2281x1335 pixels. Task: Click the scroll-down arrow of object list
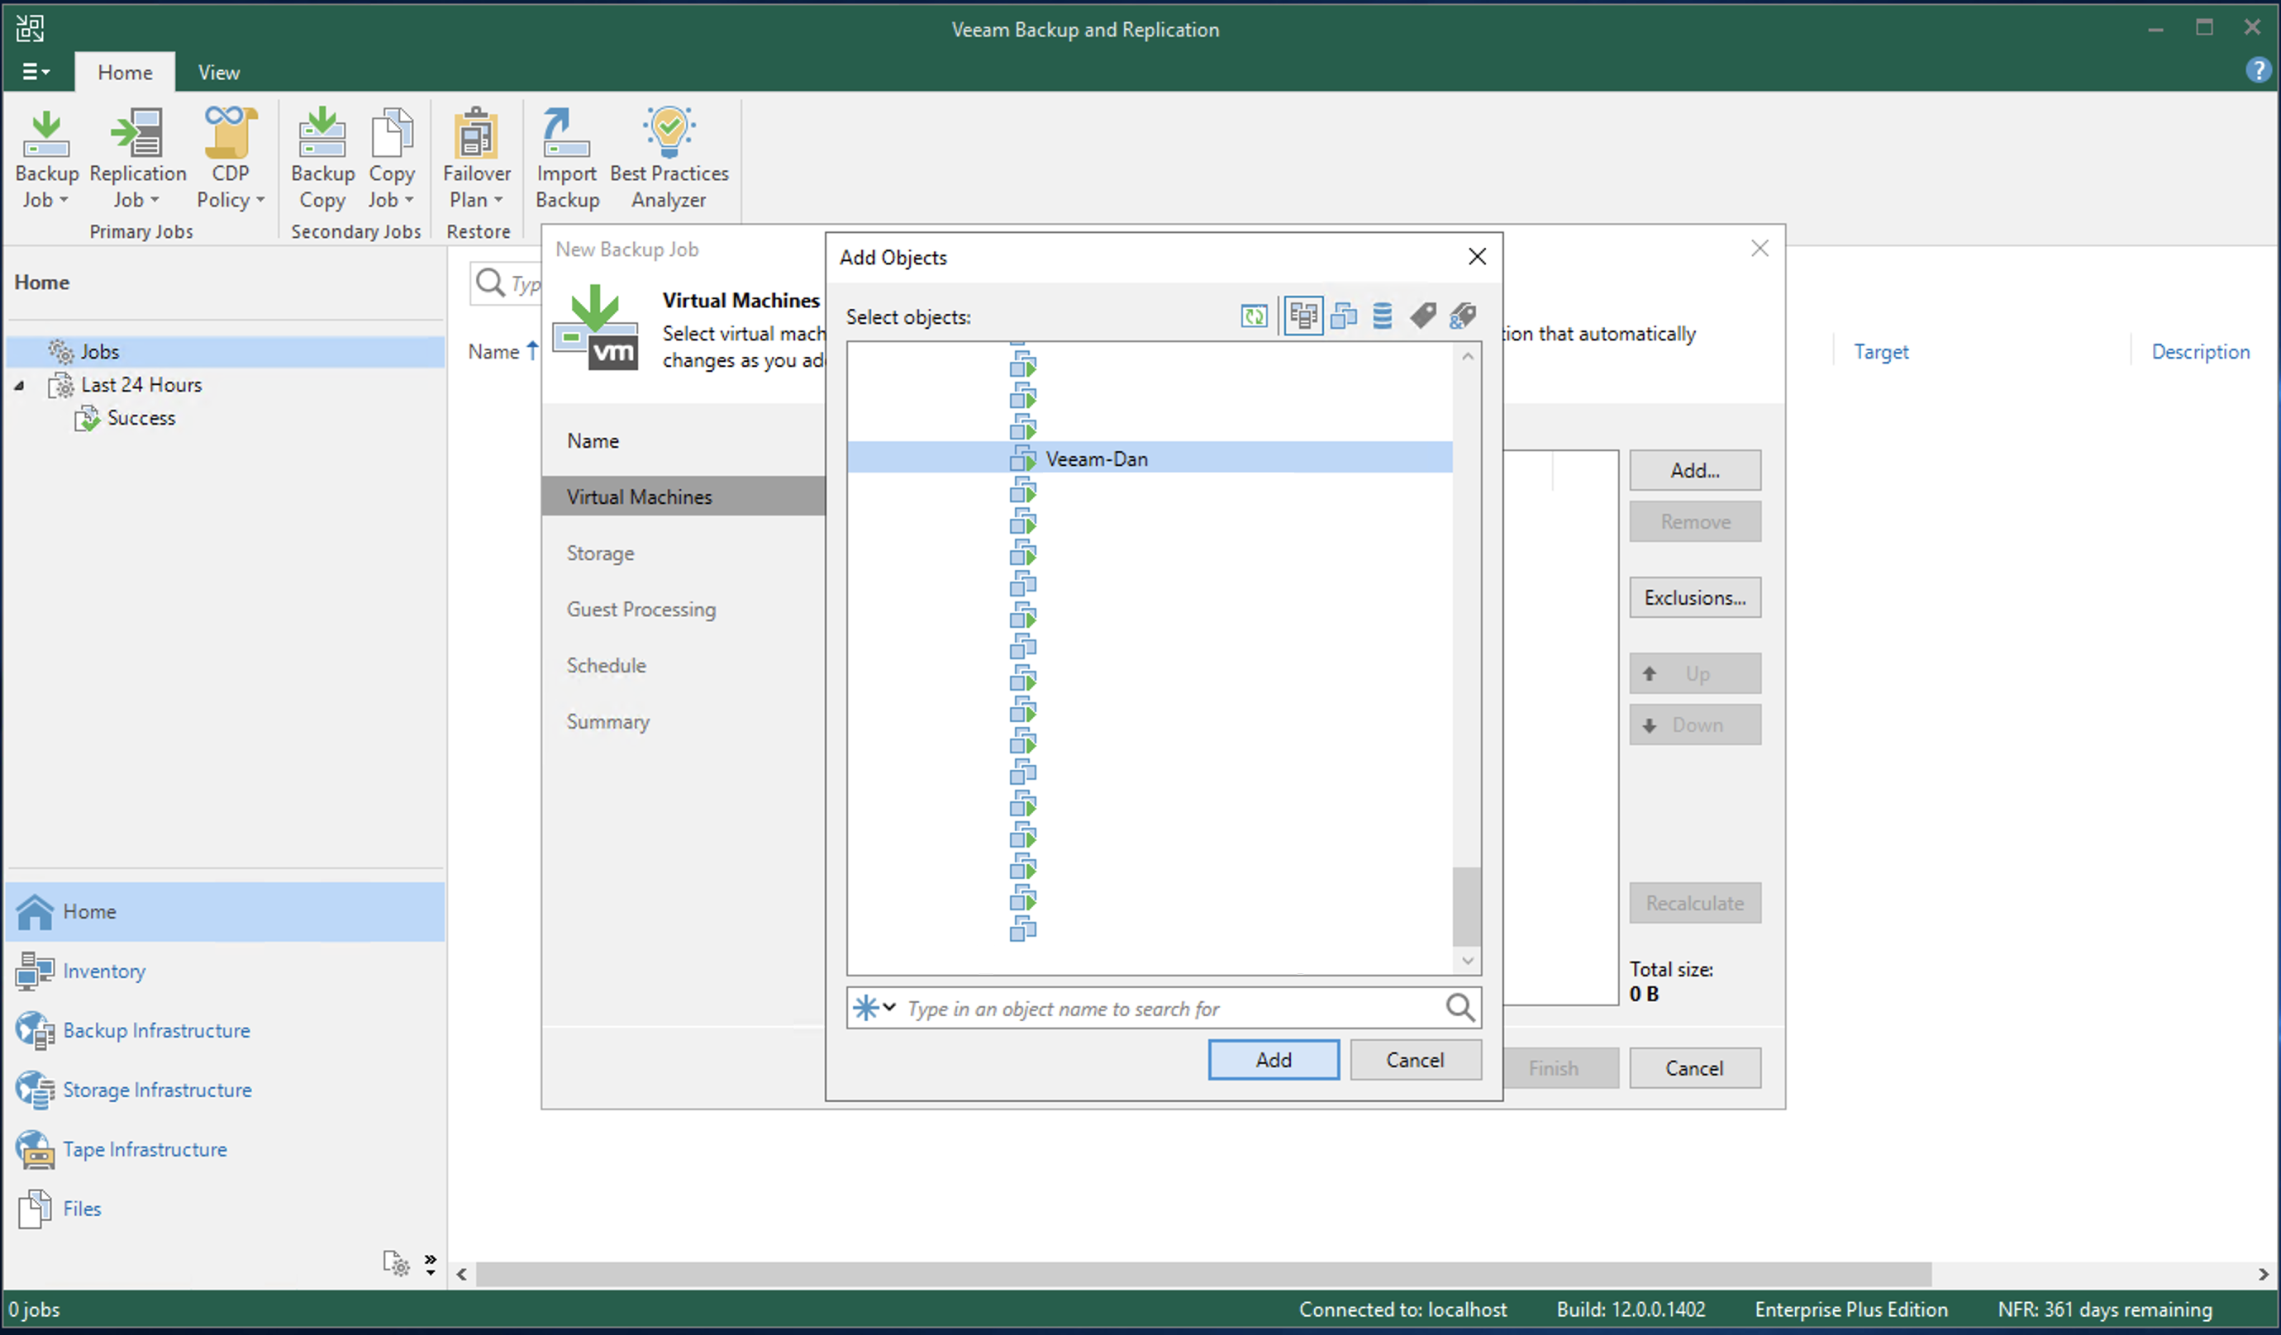pos(1467,960)
